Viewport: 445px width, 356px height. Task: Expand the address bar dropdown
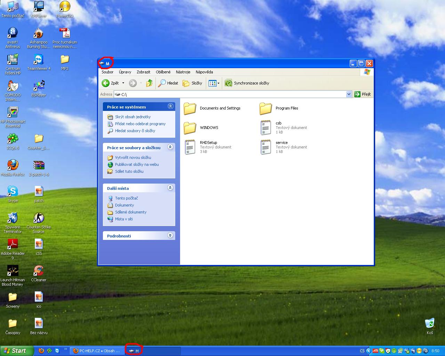pos(349,94)
